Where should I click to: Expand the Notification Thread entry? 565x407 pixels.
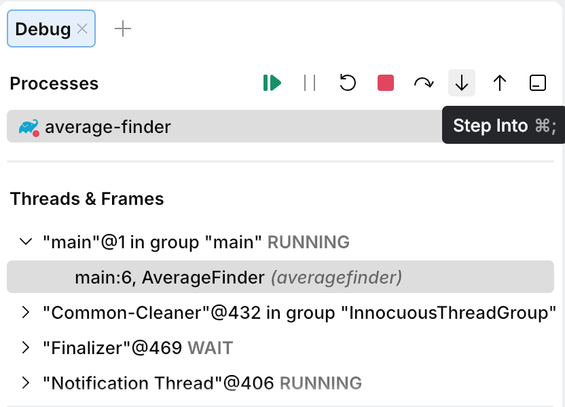pos(26,383)
